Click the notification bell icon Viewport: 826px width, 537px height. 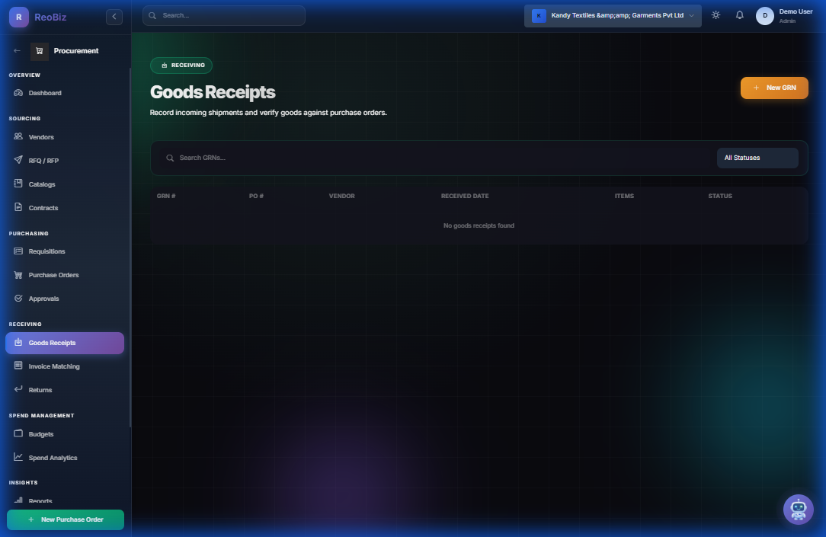[739, 14]
